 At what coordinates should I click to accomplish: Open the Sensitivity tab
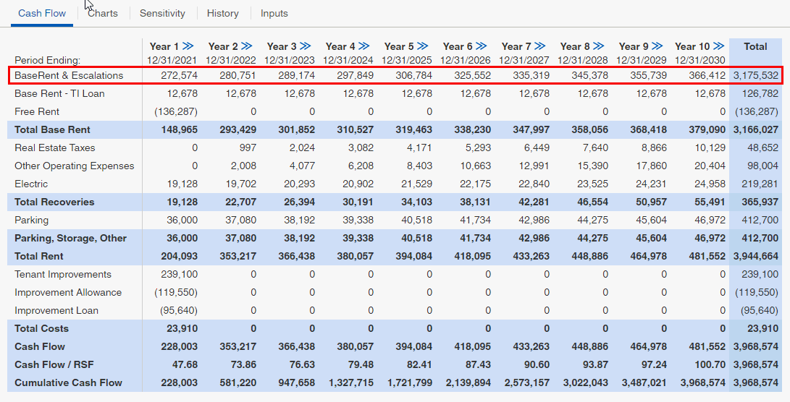[x=162, y=13]
